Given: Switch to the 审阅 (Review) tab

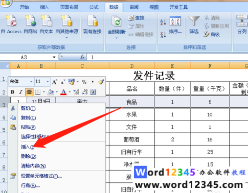Looking at the screenshot, I should (134, 7).
